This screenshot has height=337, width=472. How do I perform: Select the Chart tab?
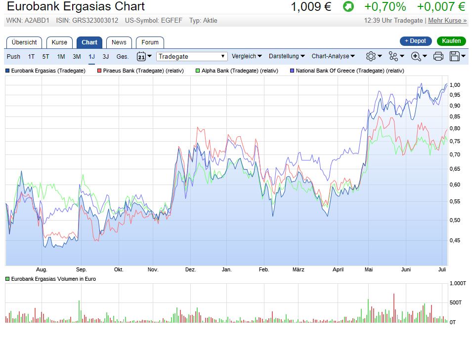click(x=89, y=42)
